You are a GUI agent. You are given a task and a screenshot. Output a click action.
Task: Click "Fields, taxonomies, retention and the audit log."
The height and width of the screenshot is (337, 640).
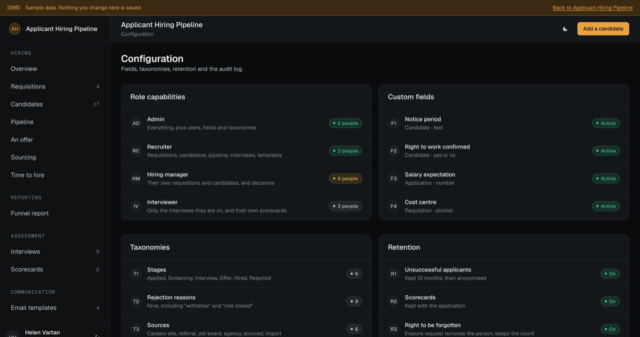coord(182,69)
